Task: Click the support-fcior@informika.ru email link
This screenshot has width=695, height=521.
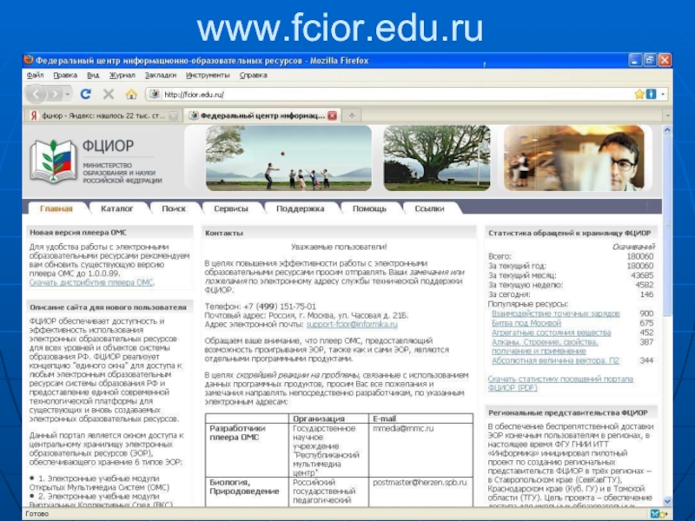Action: pos(352,324)
